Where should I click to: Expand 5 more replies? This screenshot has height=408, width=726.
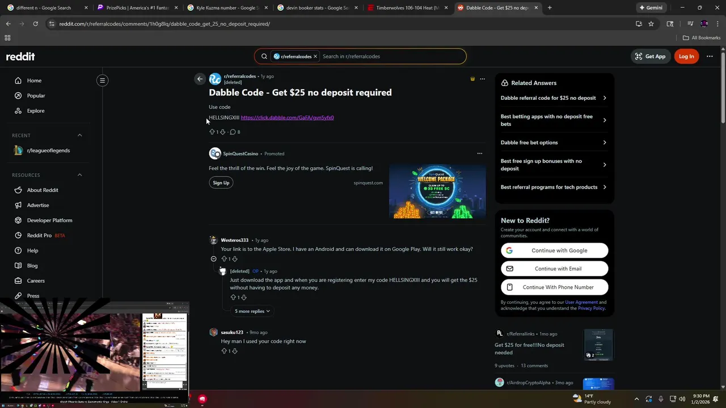tap(252, 311)
